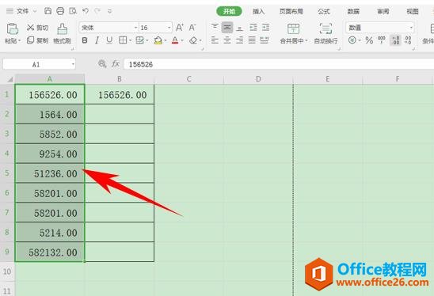Align cell content to the top
434x296 pixels.
[215, 27]
